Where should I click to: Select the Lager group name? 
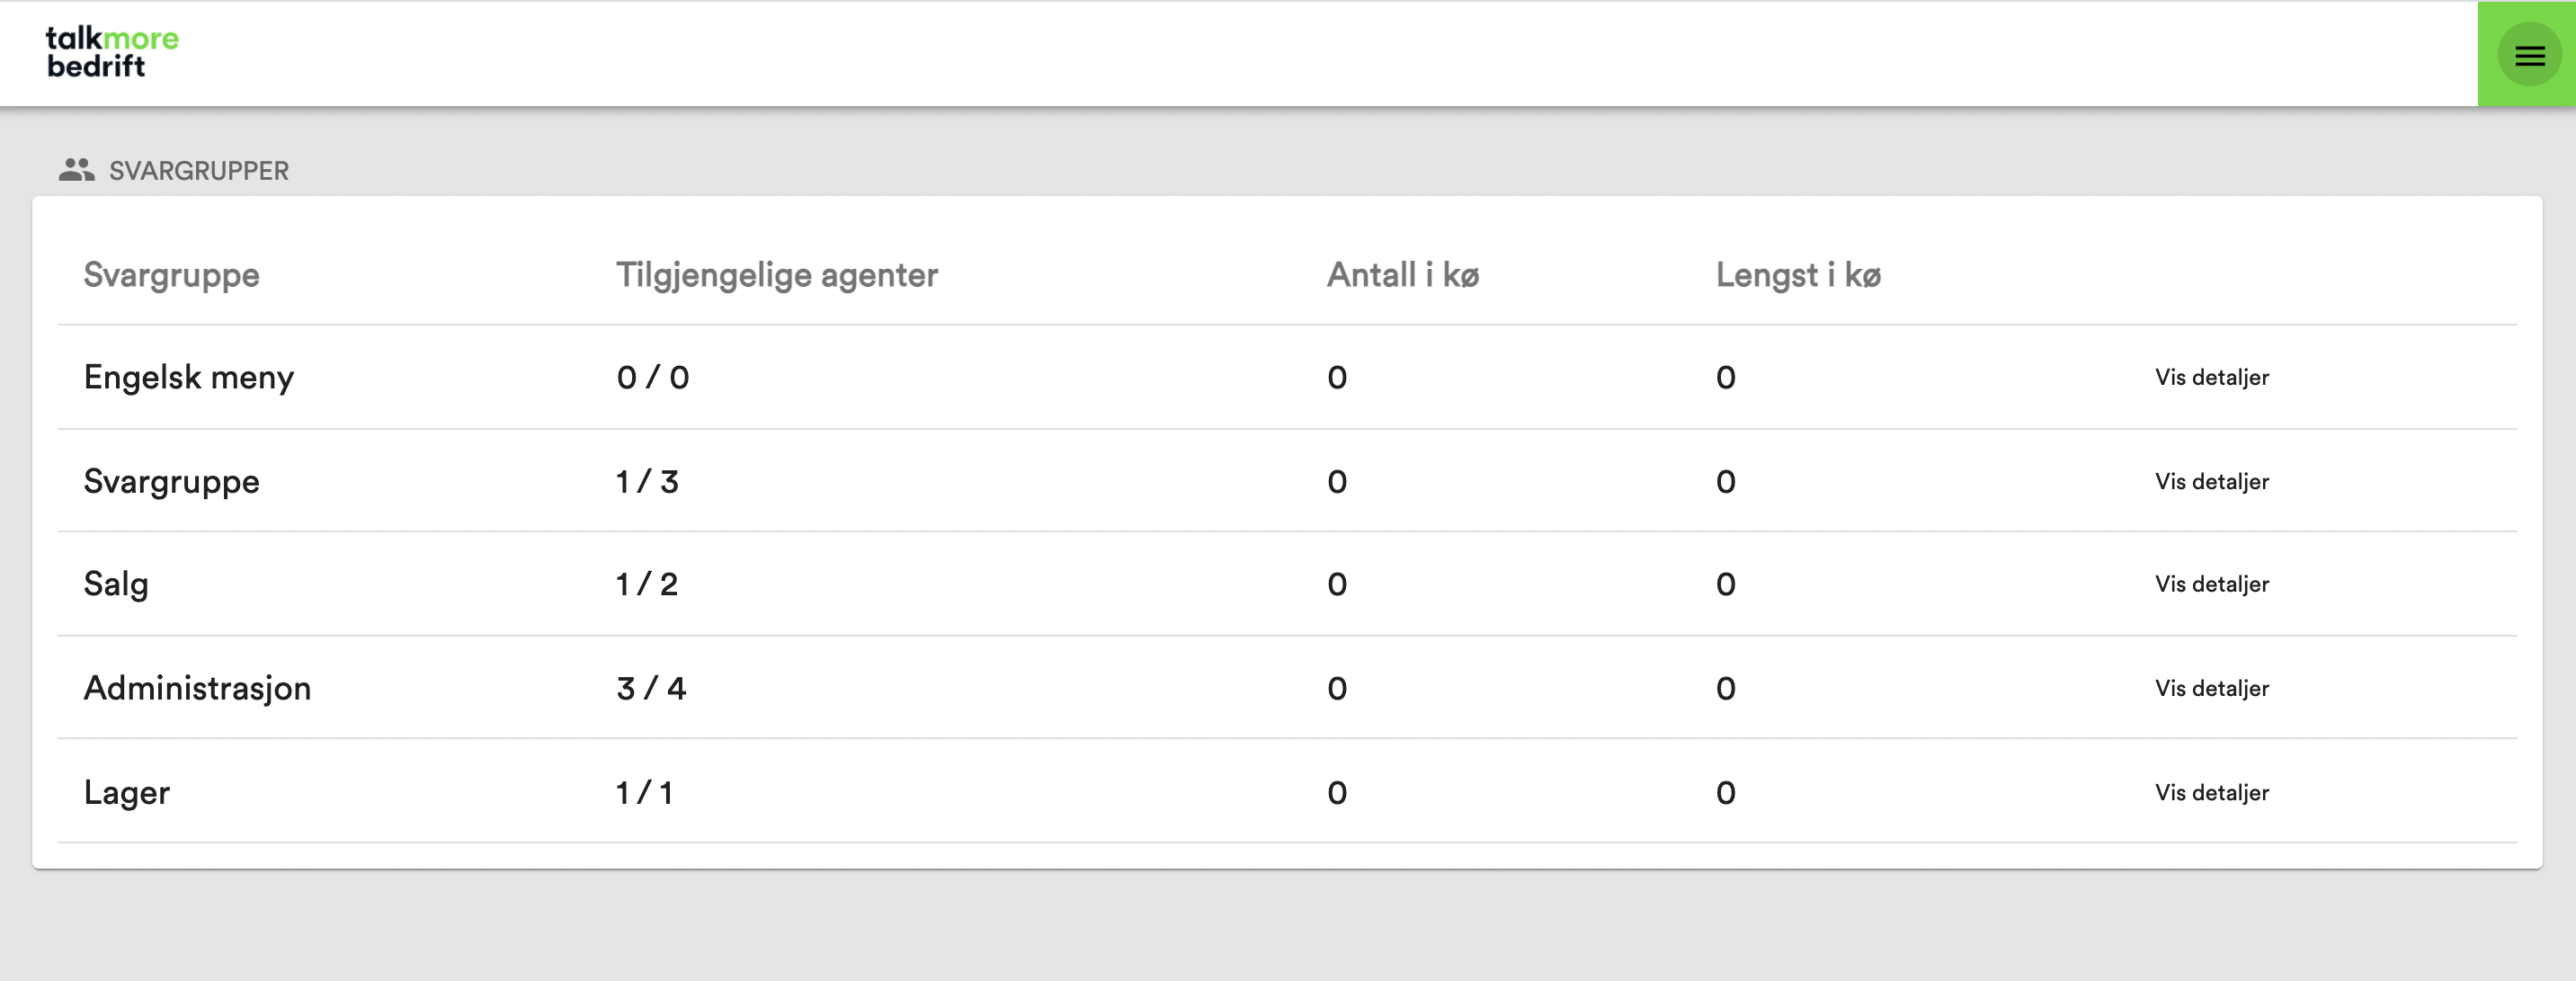(x=127, y=793)
